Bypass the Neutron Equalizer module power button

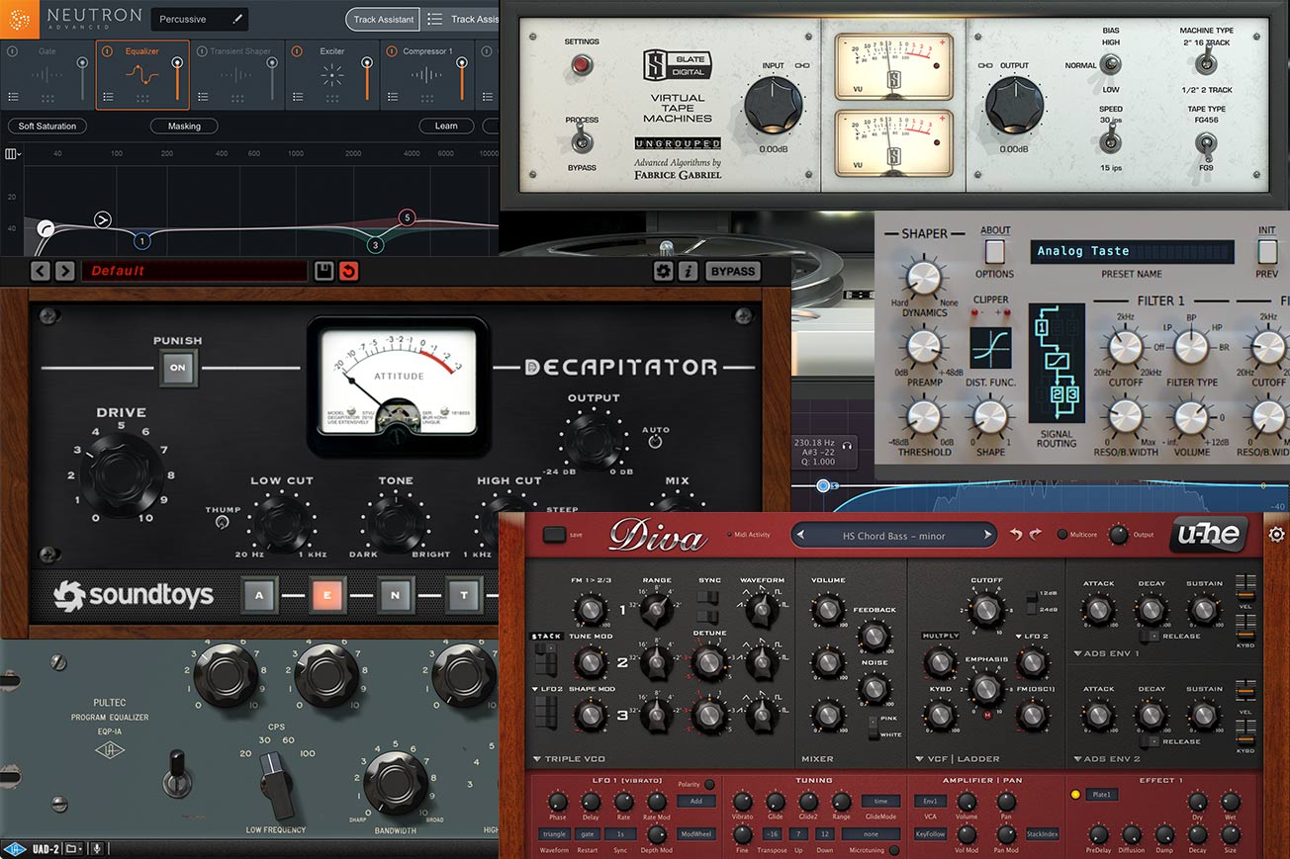108,51
